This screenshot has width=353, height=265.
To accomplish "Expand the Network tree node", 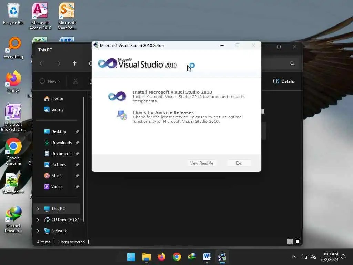I will click(38, 231).
